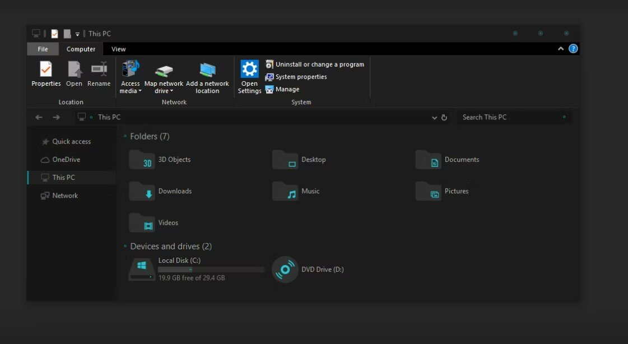Image resolution: width=628 pixels, height=344 pixels.
Task: Collapse the ribbon with the chevron
Action: tap(561, 49)
